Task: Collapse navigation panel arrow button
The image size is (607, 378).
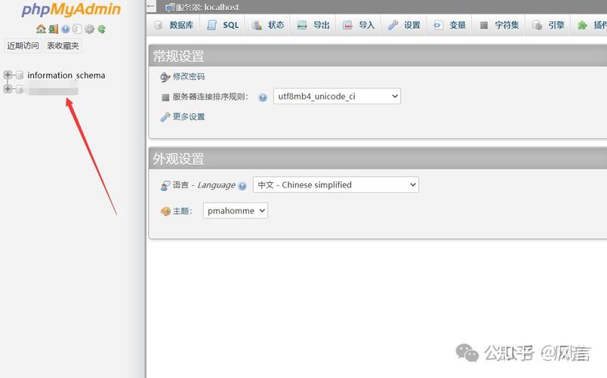Action: [151, 7]
